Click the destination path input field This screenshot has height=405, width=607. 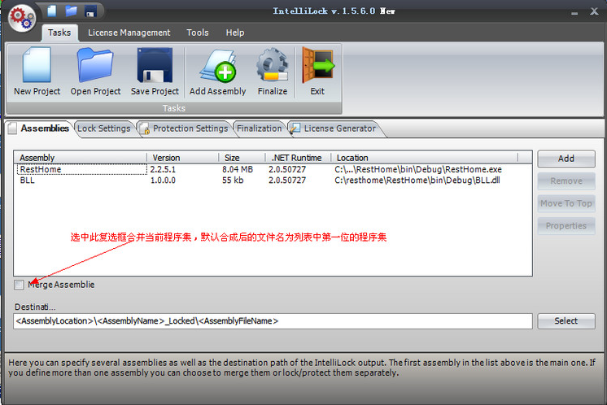click(273, 321)
